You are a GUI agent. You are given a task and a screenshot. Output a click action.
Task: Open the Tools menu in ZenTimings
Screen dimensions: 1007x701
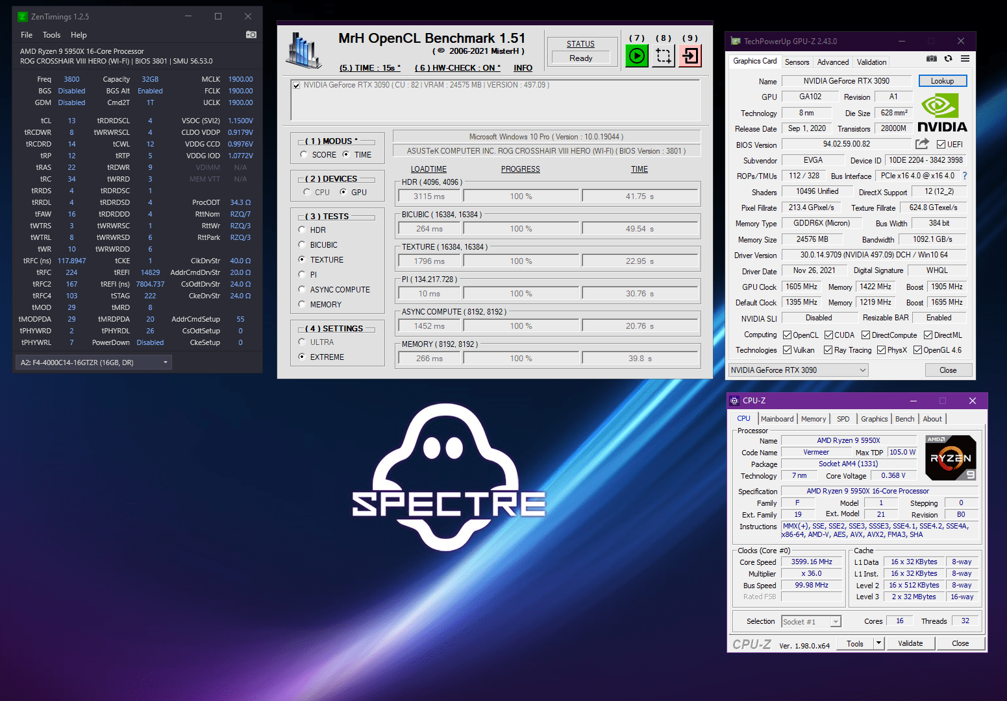51,35
